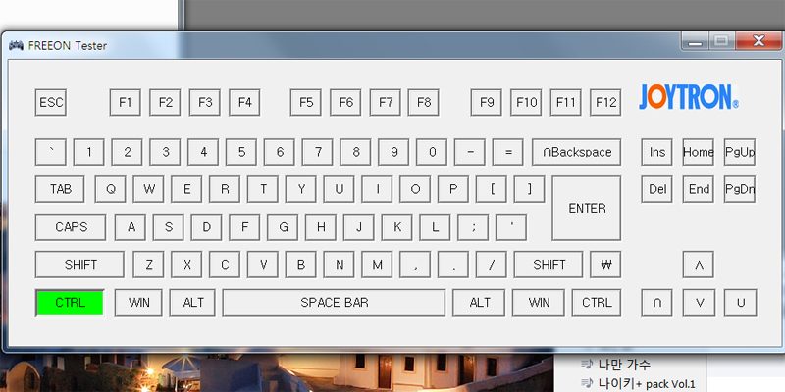
Task: Click the Del key
Action: (656, 189)
